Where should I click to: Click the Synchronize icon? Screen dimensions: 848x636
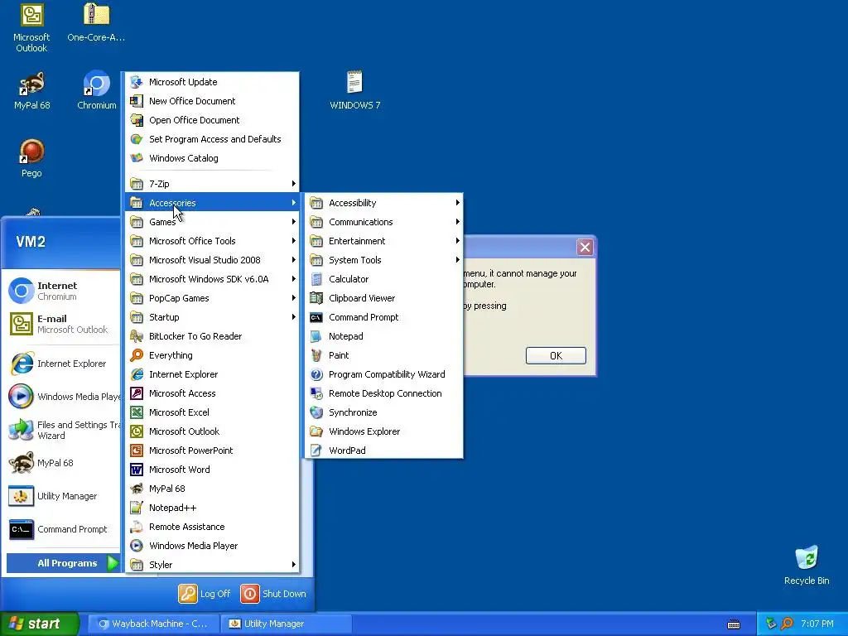click(x=316, y=412)
